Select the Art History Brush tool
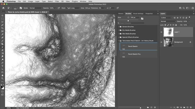This screenshot has height=109, width=195. pos(2,47)
